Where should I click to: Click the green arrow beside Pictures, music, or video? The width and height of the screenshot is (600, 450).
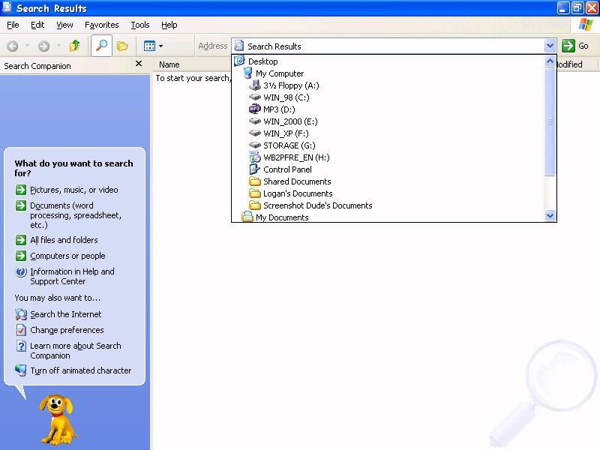21,190
